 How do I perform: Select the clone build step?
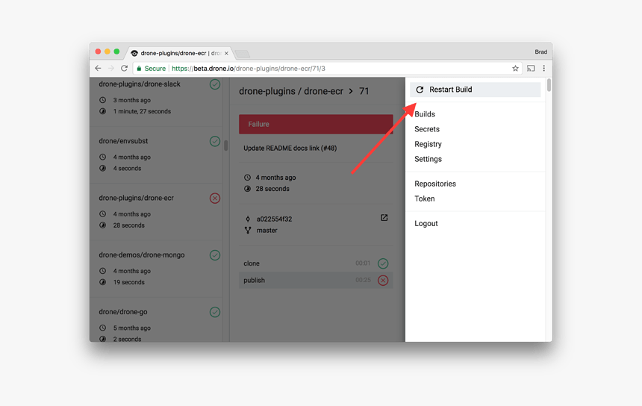(316, 263)
